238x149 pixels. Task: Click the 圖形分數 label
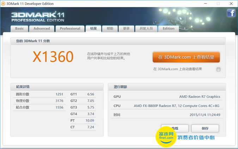(23, 94)
